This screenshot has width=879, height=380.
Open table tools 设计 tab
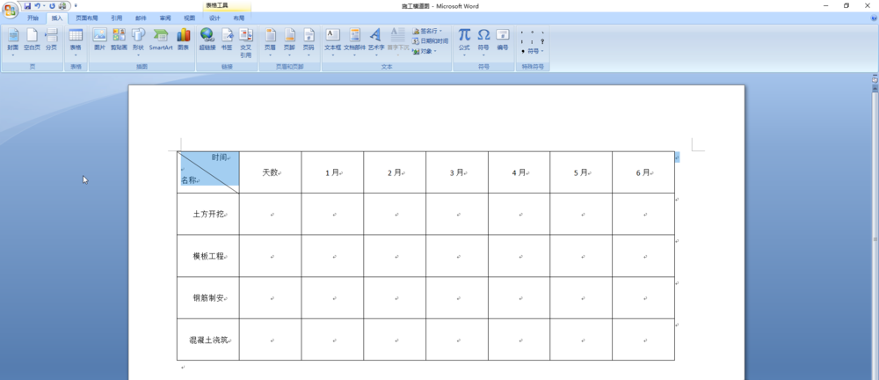pos(214,18)
